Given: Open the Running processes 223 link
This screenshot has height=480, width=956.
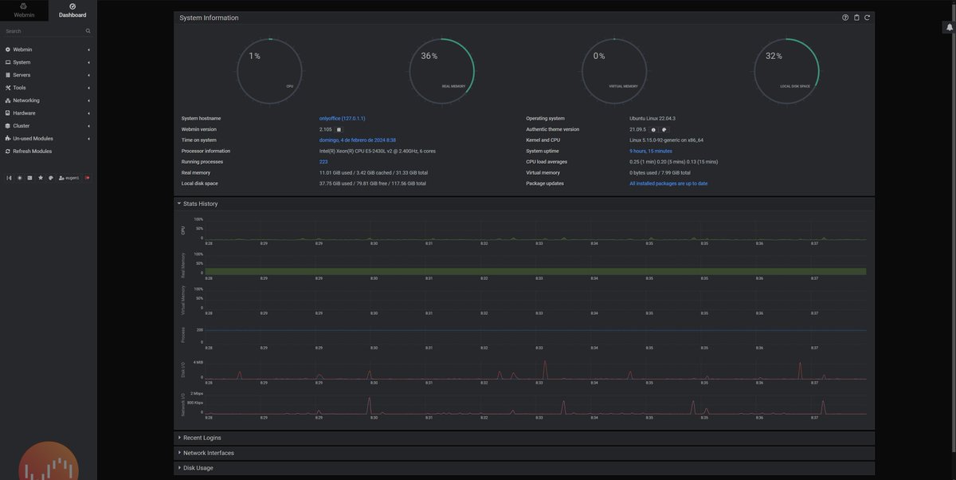Looking at the screenshot, I should click(323, 162).
